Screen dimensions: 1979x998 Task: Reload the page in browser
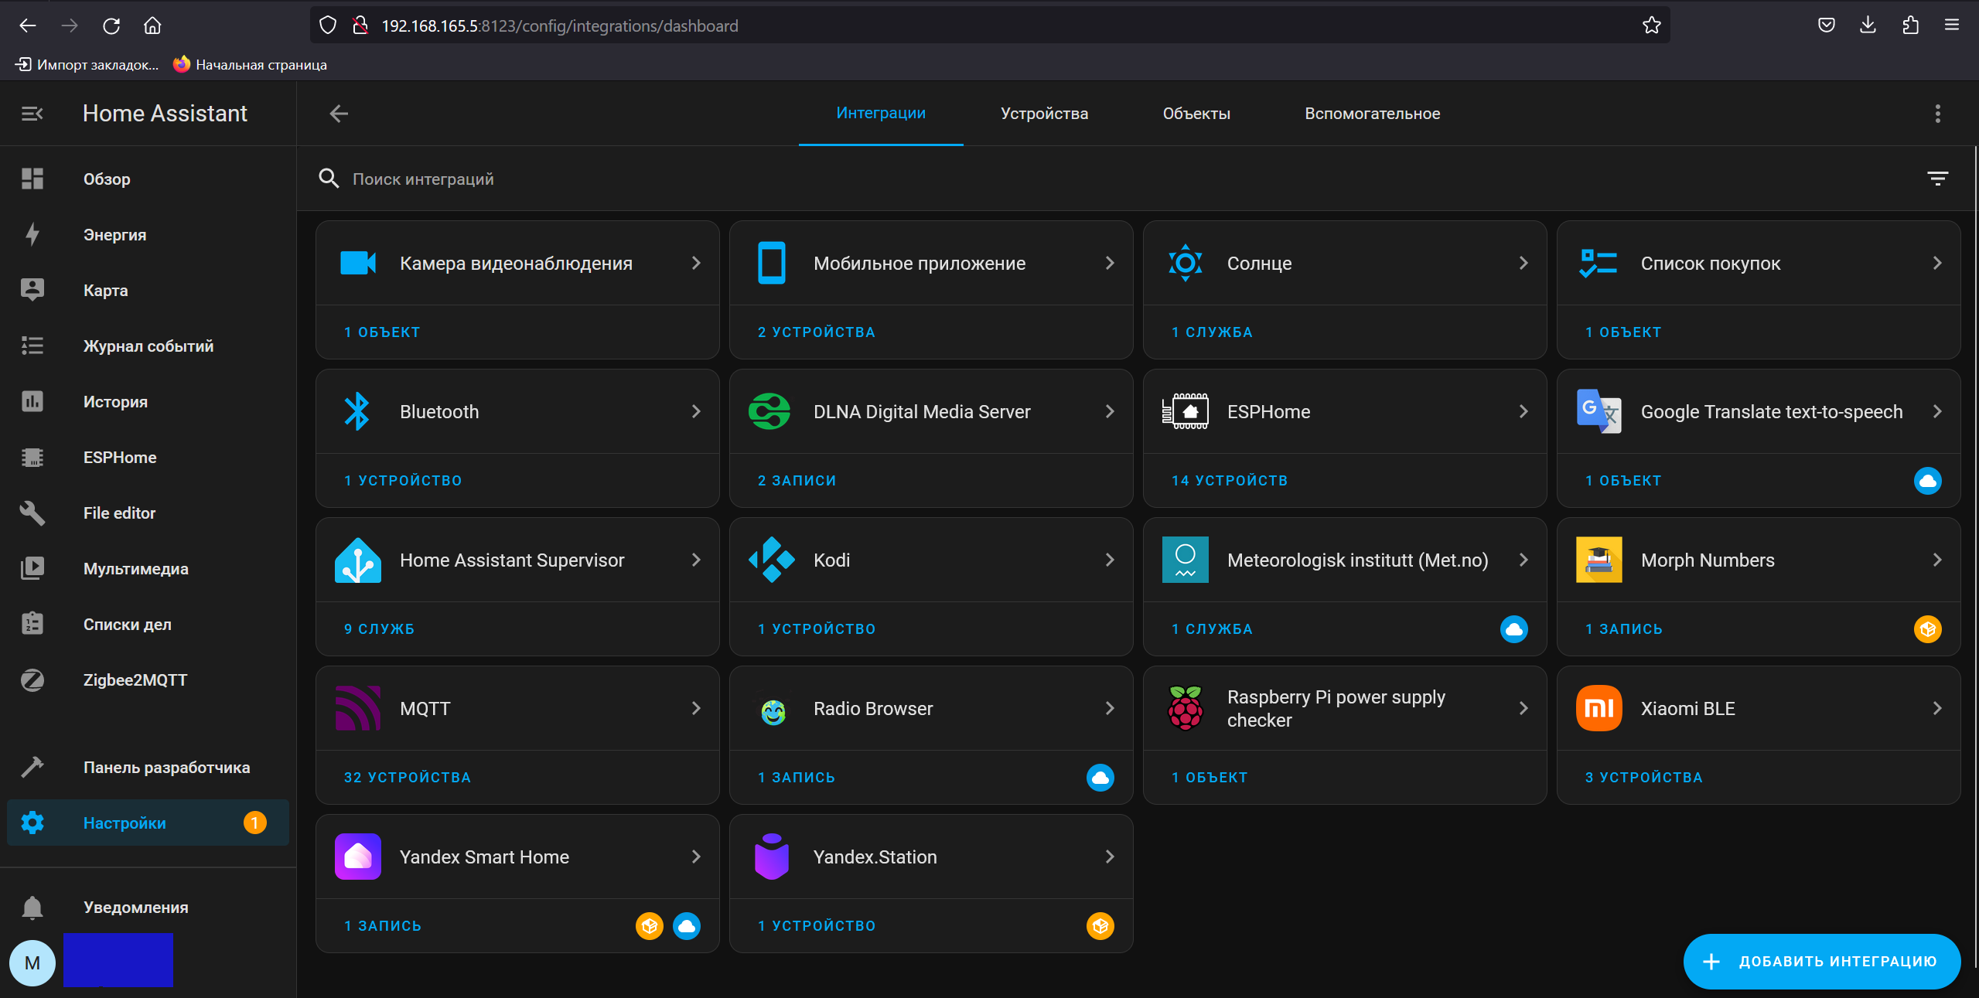tap(111, 26)
